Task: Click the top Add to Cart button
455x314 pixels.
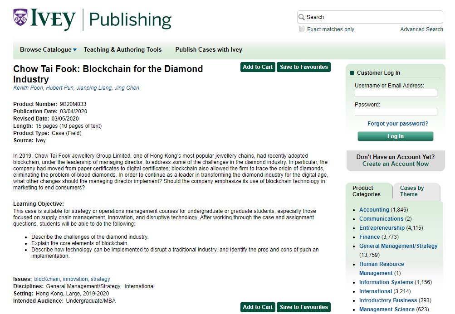Action: point(258,67)
